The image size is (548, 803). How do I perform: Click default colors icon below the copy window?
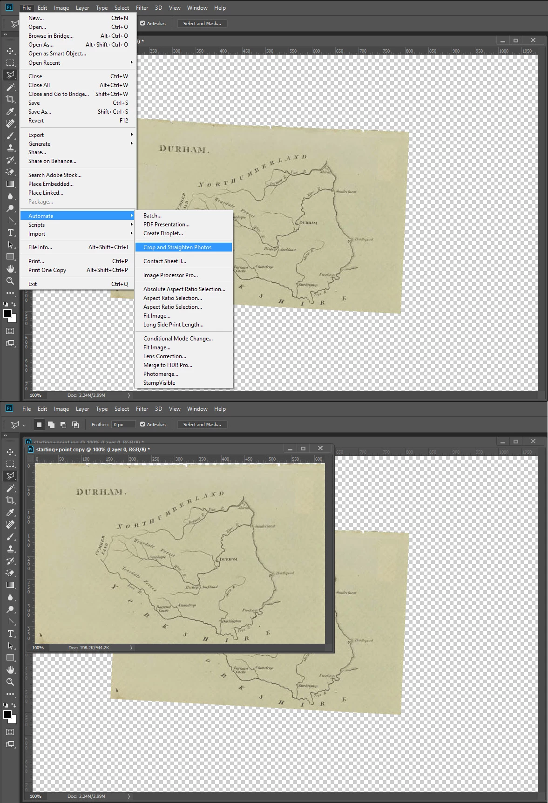coord(6,705)
